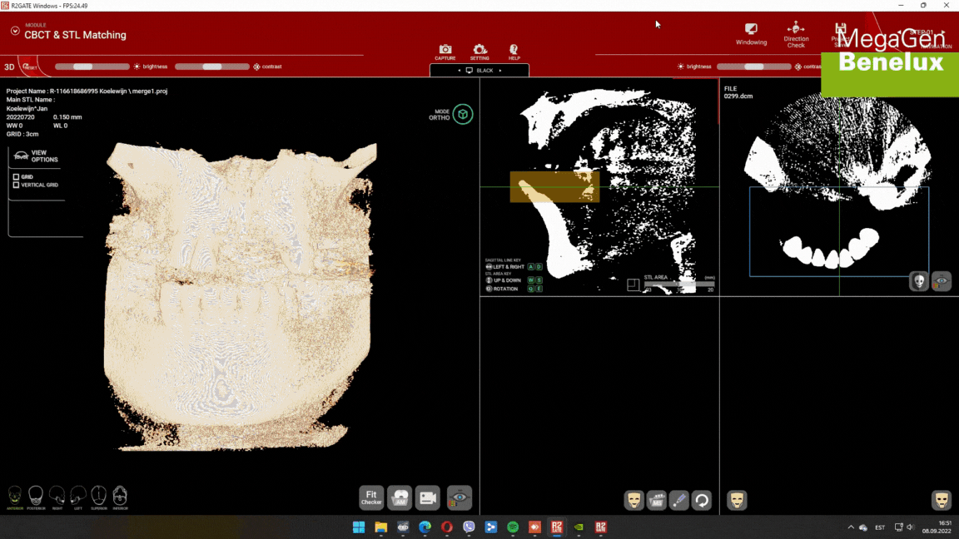The width and height of the screenshot is (959, 539).
Task: Switch to Posterior skull view
Action: [36, 497]
